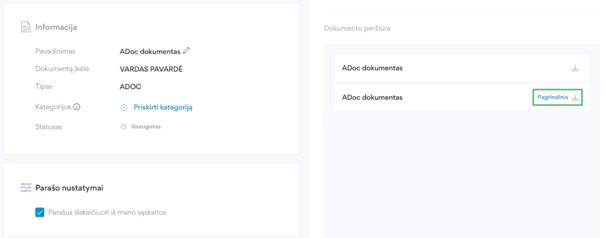
Task: Open the first ADoc dokumentas row in preview
Action: 461,68
